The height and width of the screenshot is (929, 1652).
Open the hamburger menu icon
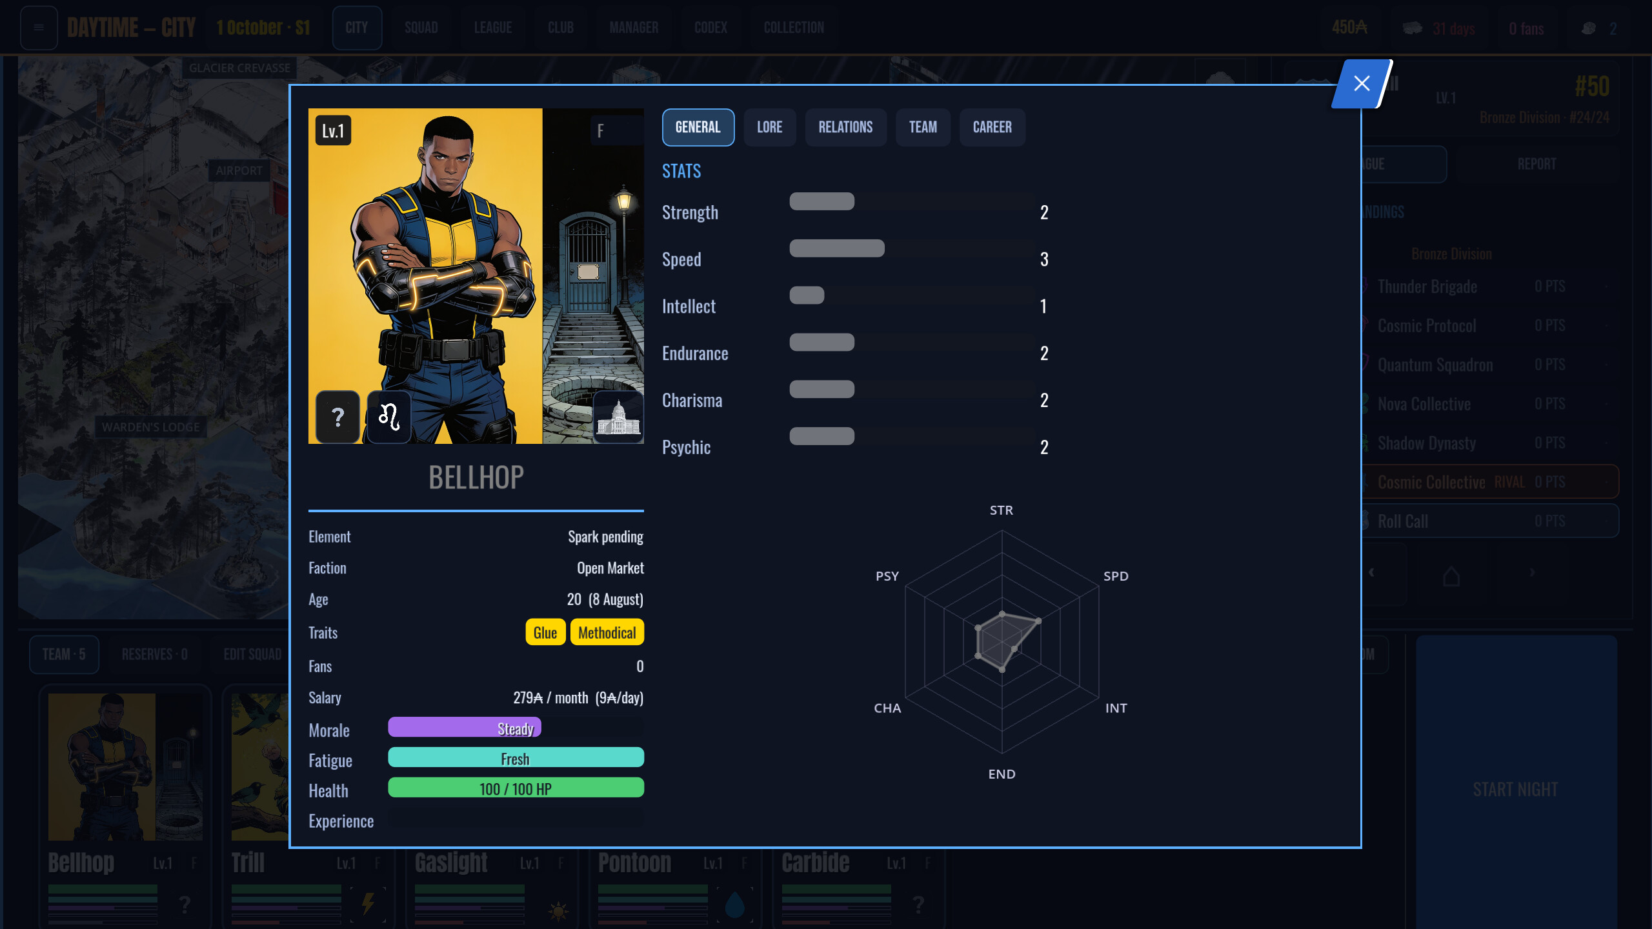[x=39, y=28]
